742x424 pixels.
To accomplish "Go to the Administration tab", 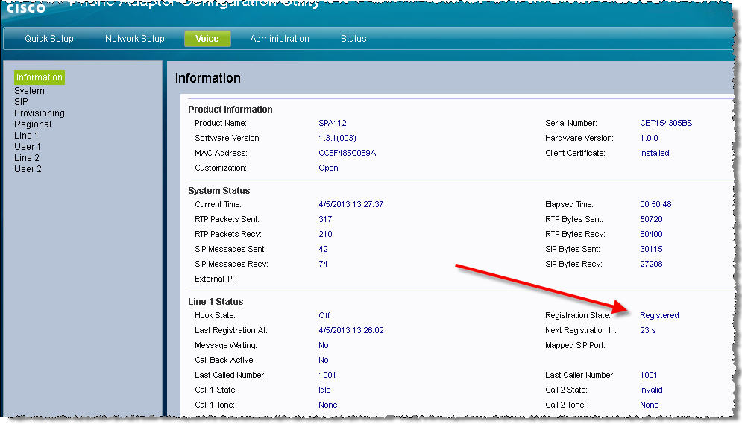I will click(x=280, y=39).
